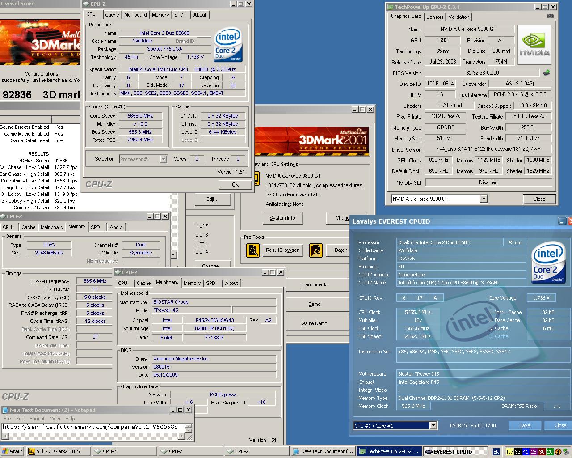Click the Core Speed 5656.0 MHz value
The width and height of the screenshot is (572, 458).
140,116
